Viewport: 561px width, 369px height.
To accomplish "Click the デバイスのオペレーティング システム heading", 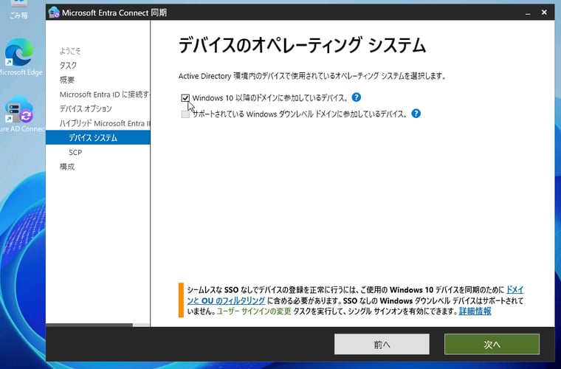I will tap(302, 46).
